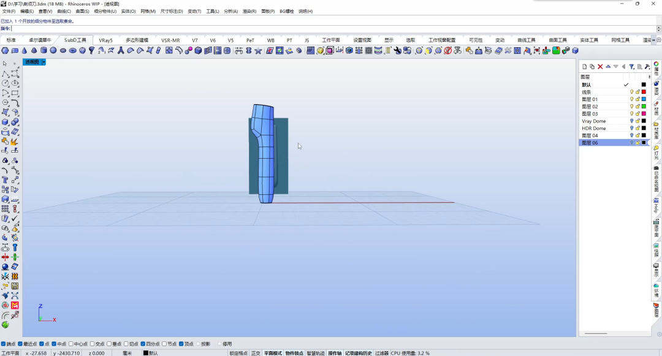
Task: Click the magenta sphere SubD toolbar icon
Action: pyautogui.click(x=188, y=51)
